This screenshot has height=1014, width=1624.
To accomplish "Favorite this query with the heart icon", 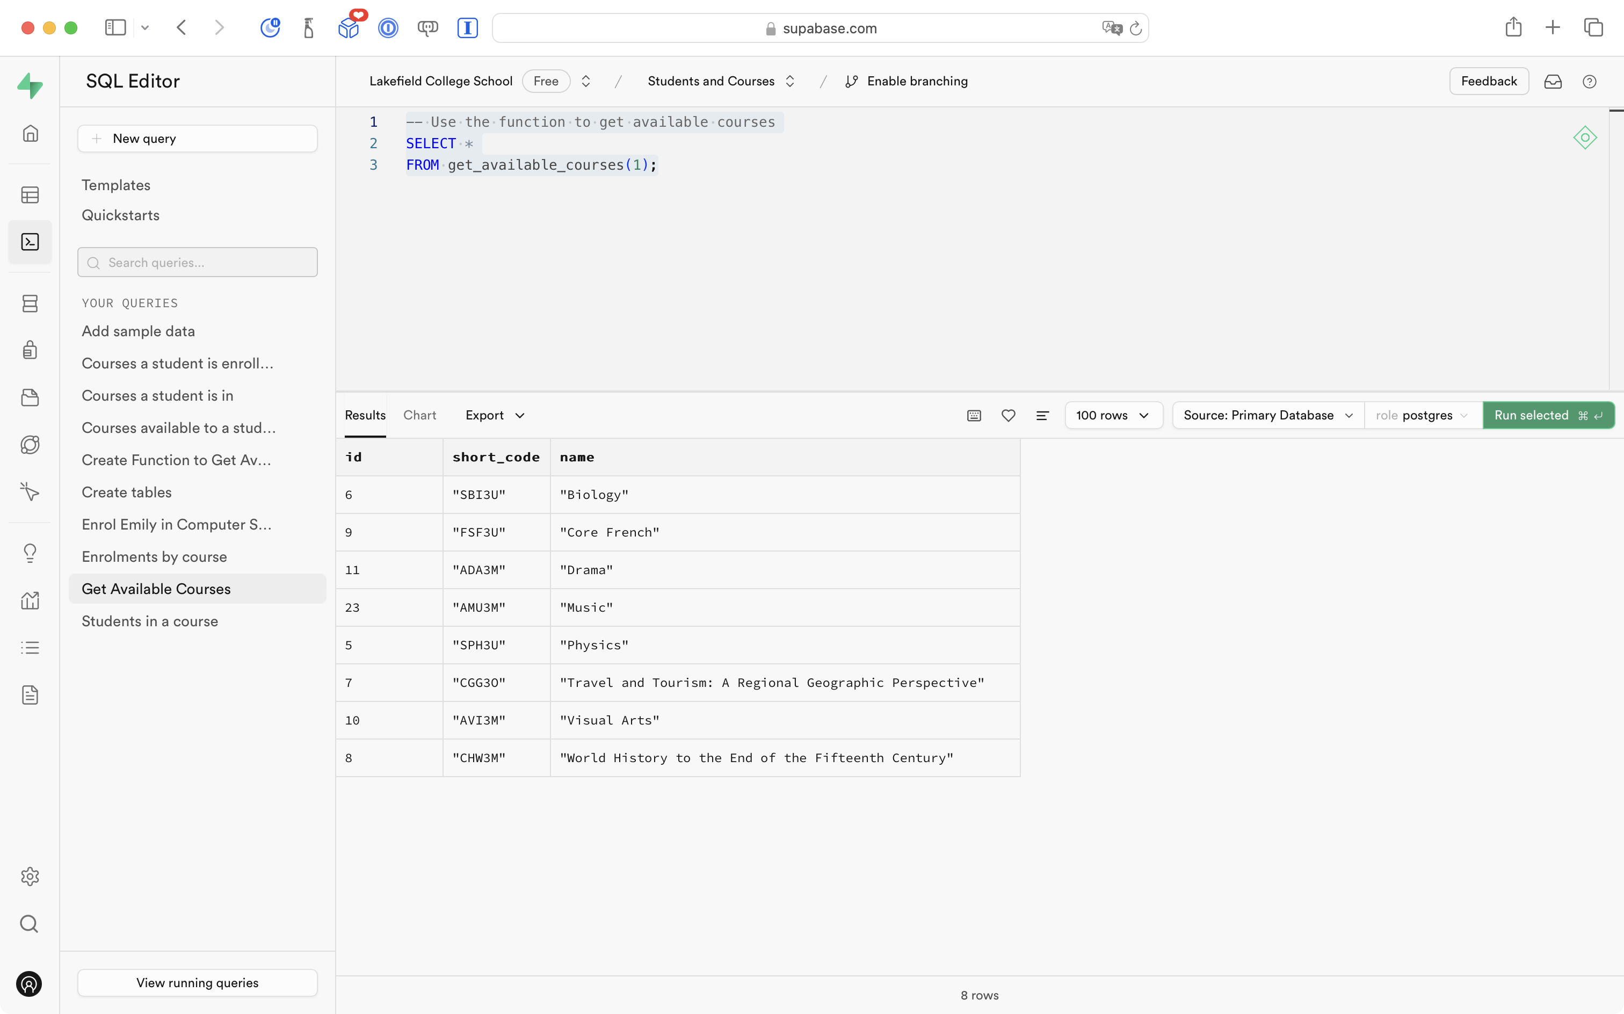I will 1008,416.
